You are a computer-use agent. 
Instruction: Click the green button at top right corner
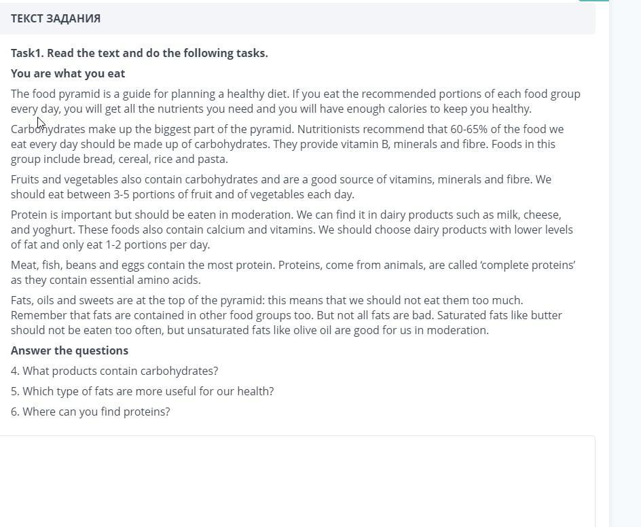tap(593, 1)
